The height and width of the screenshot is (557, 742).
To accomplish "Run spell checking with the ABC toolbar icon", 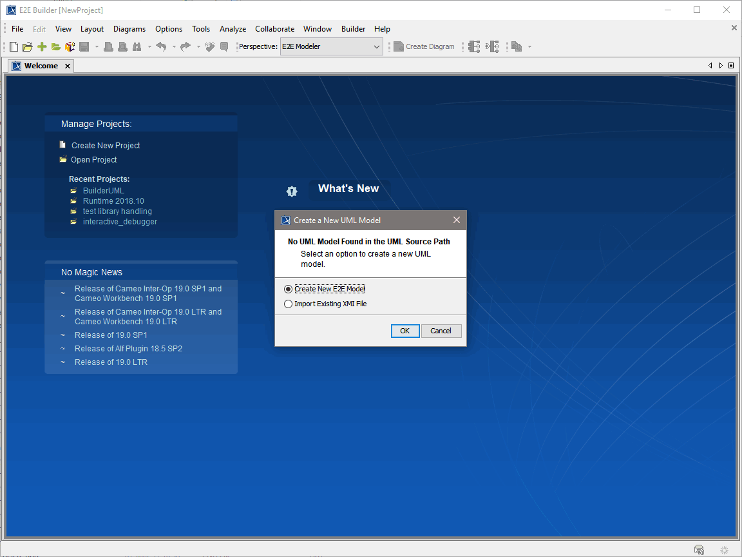I will tap(210, 46).
